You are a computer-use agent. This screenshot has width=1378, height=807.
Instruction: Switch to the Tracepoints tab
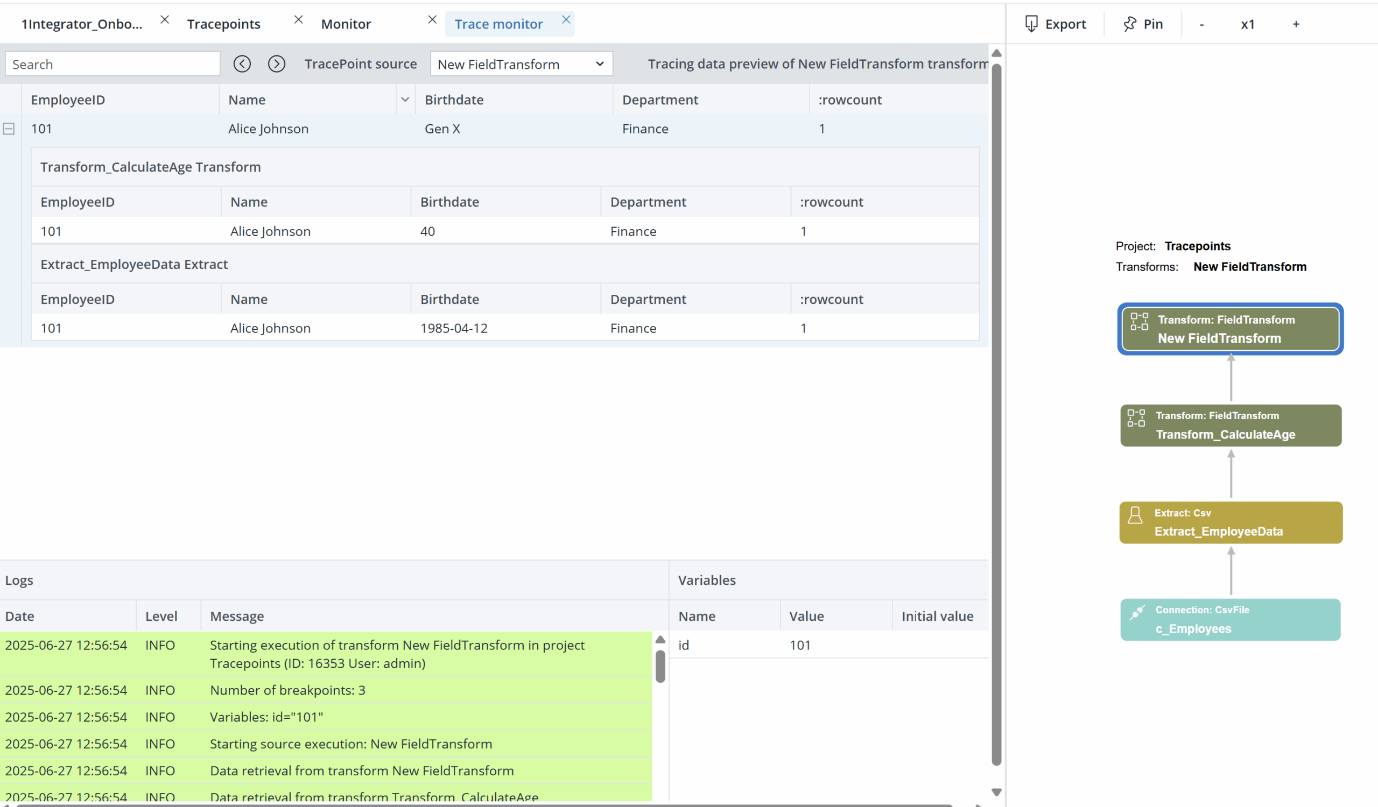(223, 24)
